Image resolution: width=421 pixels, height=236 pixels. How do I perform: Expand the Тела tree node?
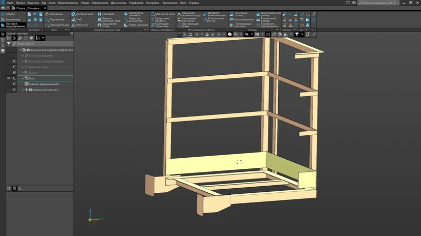pos(23,78)
